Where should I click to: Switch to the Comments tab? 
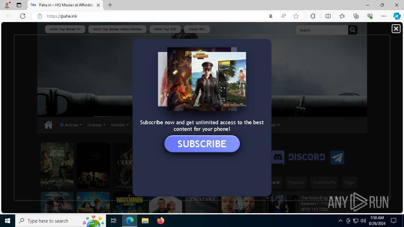click(324, 182)
